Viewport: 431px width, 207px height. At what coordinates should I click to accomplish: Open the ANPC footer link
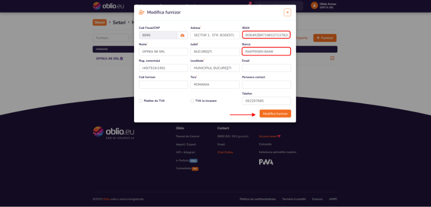point(333,199)
